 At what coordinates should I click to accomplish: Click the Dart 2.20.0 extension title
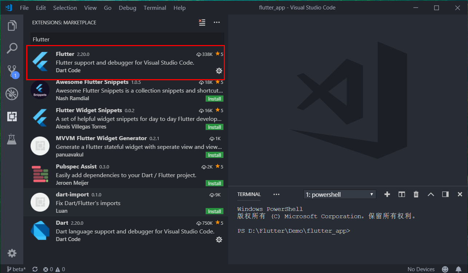coord(62,223)
